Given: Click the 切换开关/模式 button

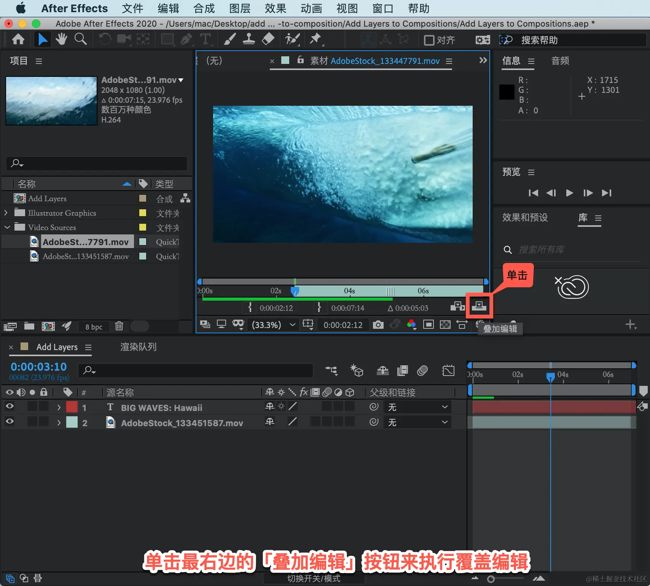Looking at the screenshot, I should pos(314,579).
